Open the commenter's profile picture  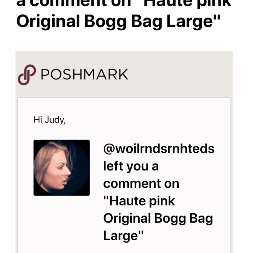(62, 168)
